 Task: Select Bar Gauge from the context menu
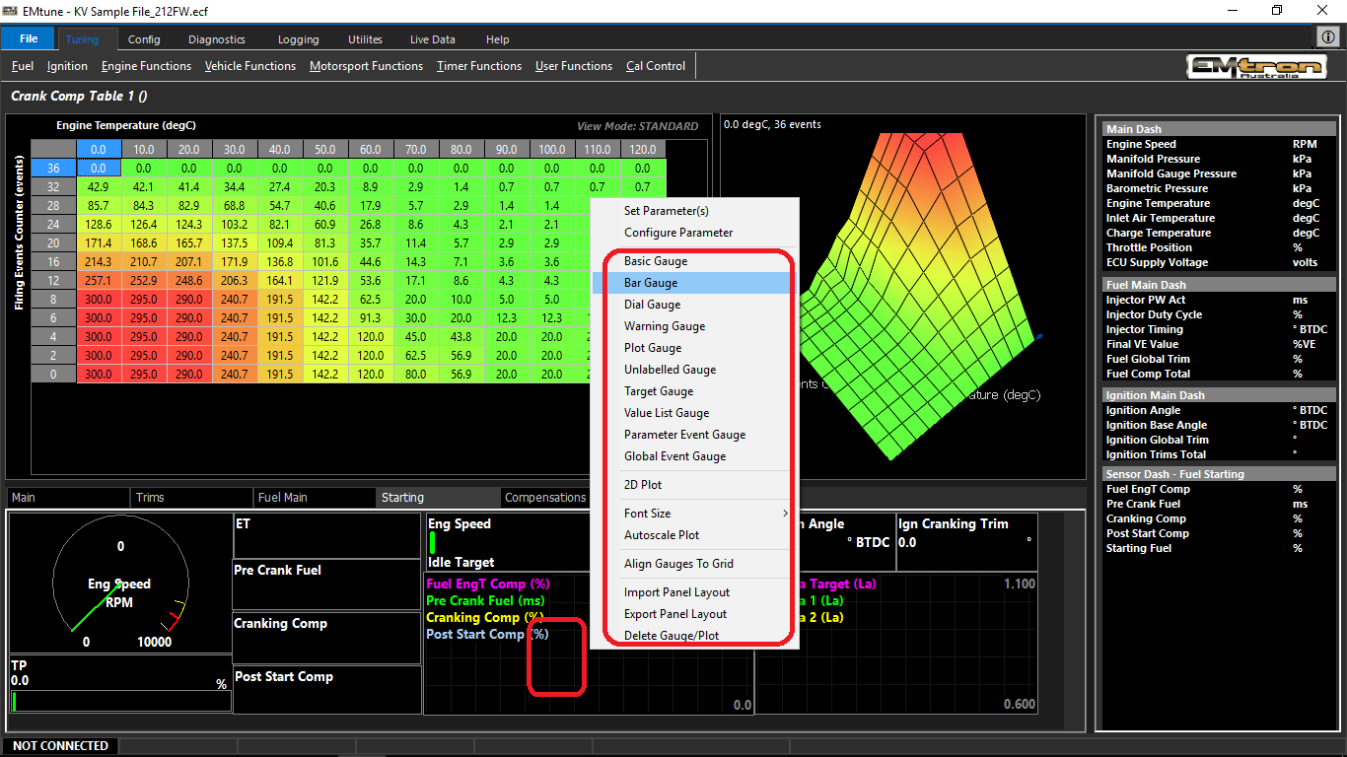(651, 283)
